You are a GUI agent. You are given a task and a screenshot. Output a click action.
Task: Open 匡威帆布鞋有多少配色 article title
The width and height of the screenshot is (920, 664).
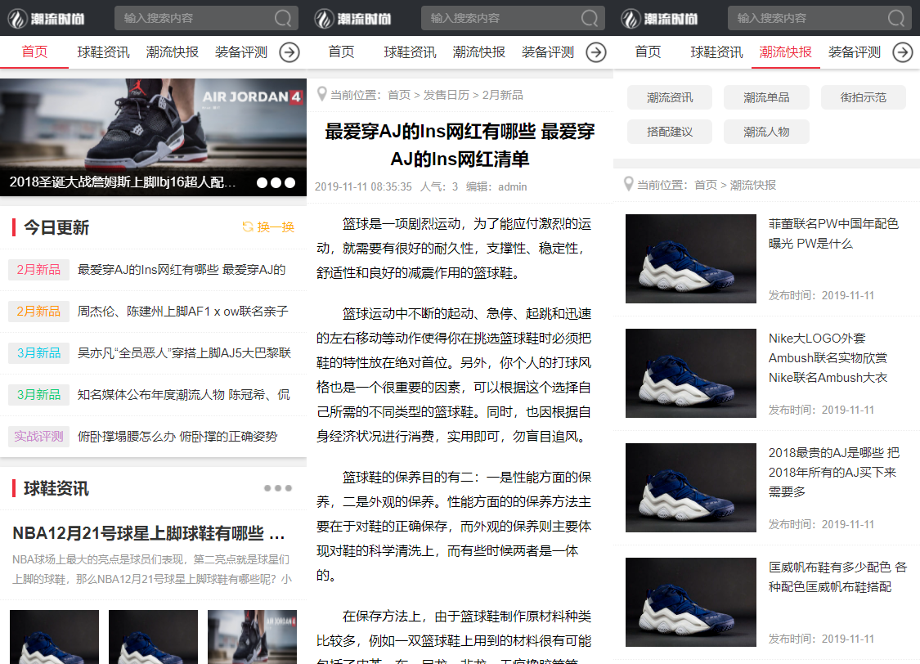point(837,577)
